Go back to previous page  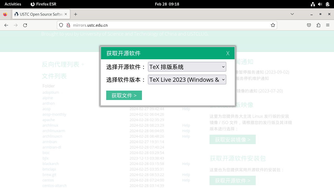click(6, 25)
